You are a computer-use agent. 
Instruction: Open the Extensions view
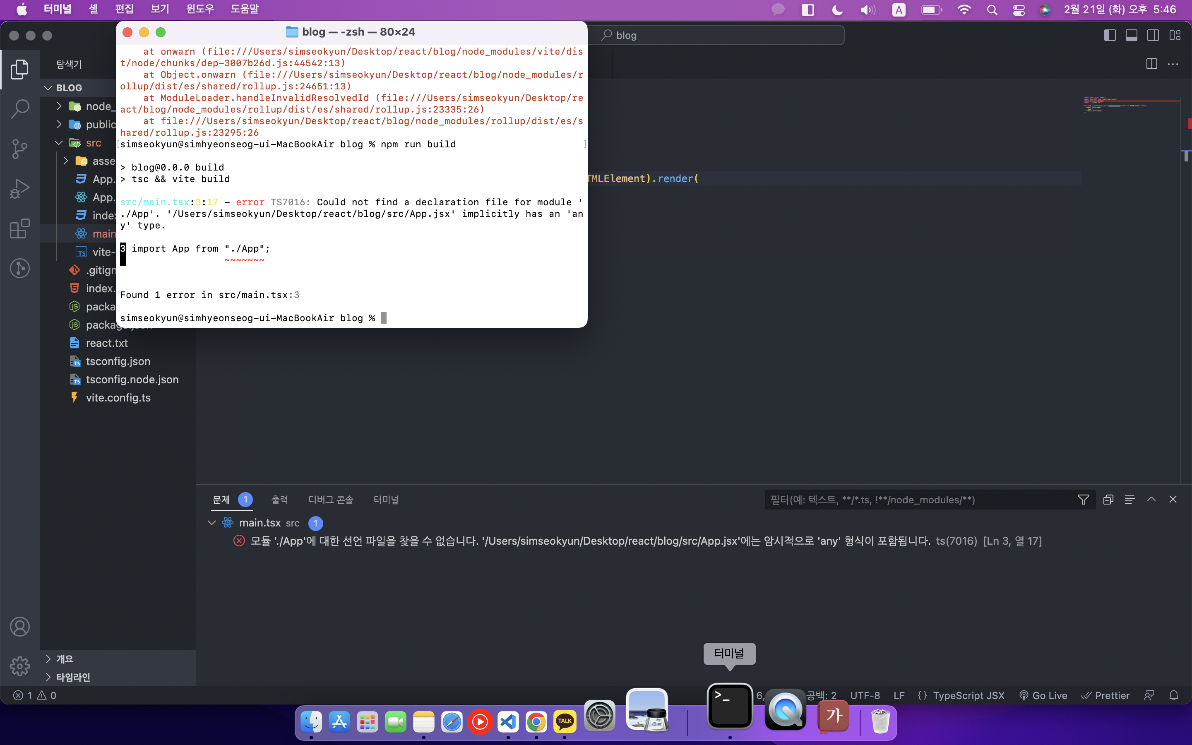click(20, 228)
